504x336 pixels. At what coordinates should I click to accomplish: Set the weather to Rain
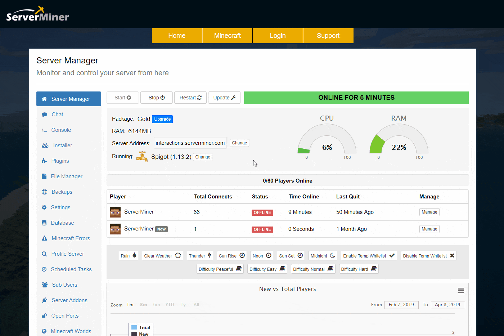click(129, 256)
